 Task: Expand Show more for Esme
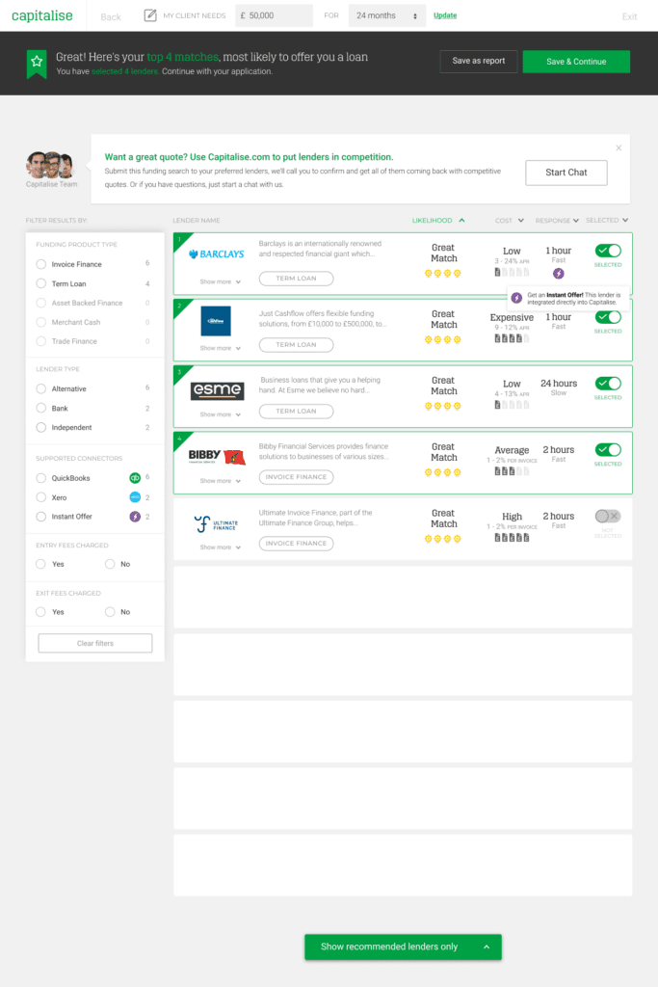click(x=221, y=414)
